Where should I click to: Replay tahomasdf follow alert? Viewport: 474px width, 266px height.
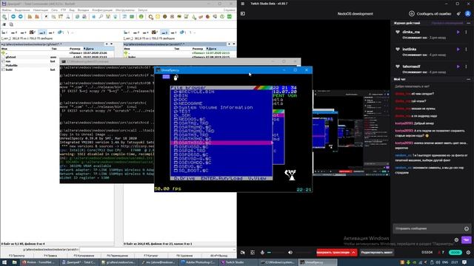(458, 66)
